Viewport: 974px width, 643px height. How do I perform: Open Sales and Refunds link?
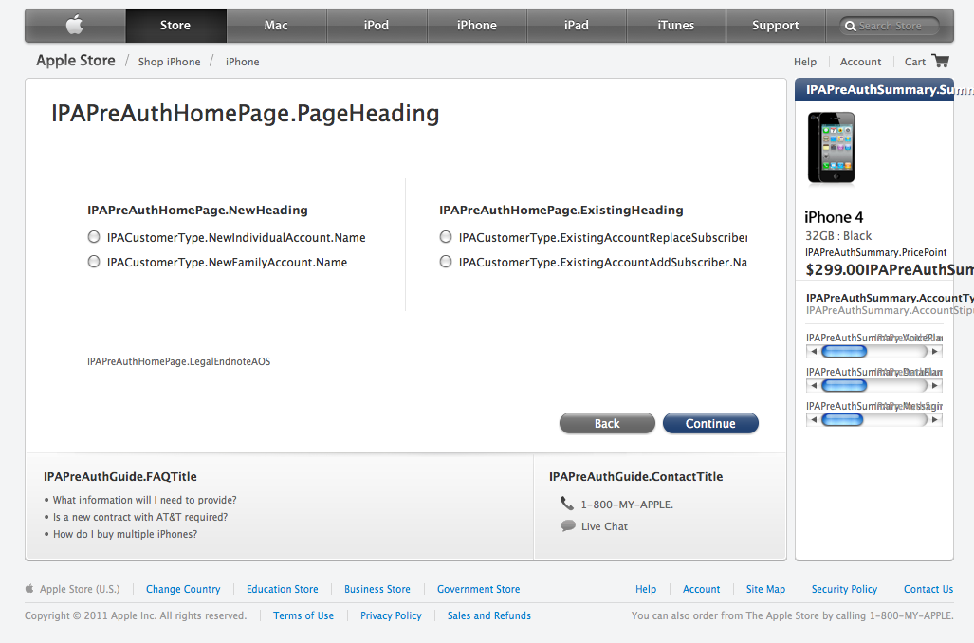pyautogui.click(x=488, y=615)
